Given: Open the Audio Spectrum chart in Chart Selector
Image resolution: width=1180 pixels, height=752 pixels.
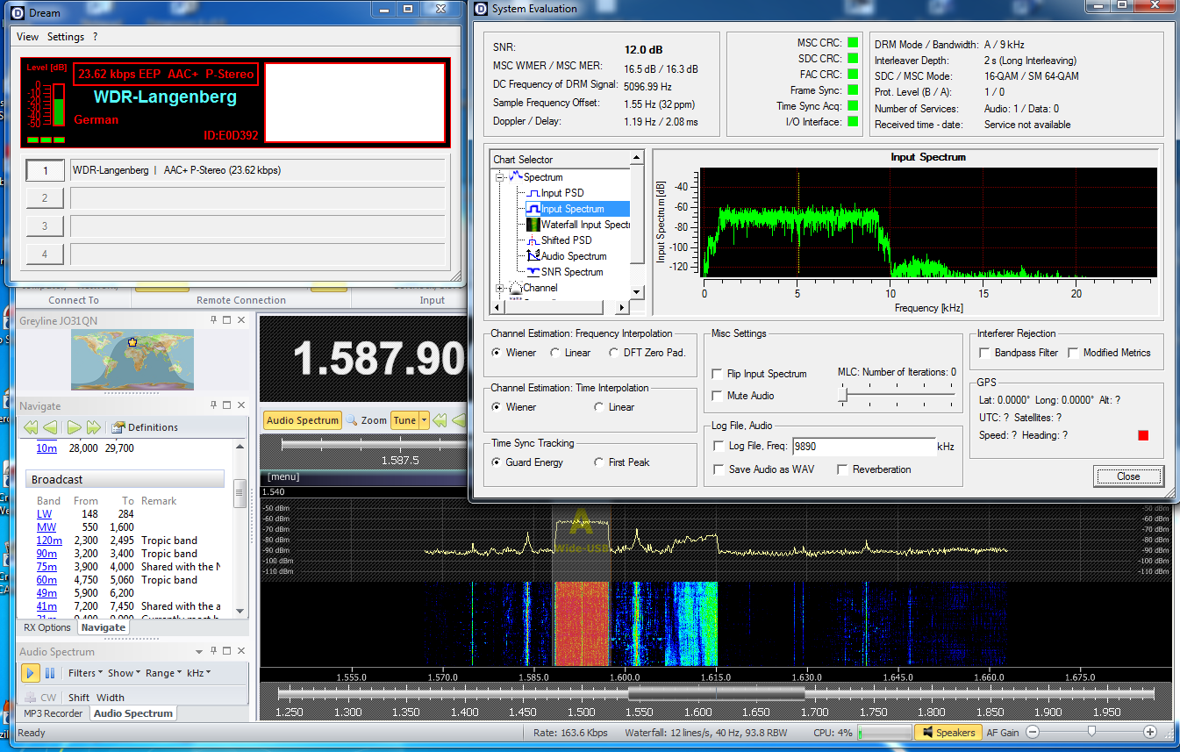Looking at the screenshot, I should (x=573, y=256).
